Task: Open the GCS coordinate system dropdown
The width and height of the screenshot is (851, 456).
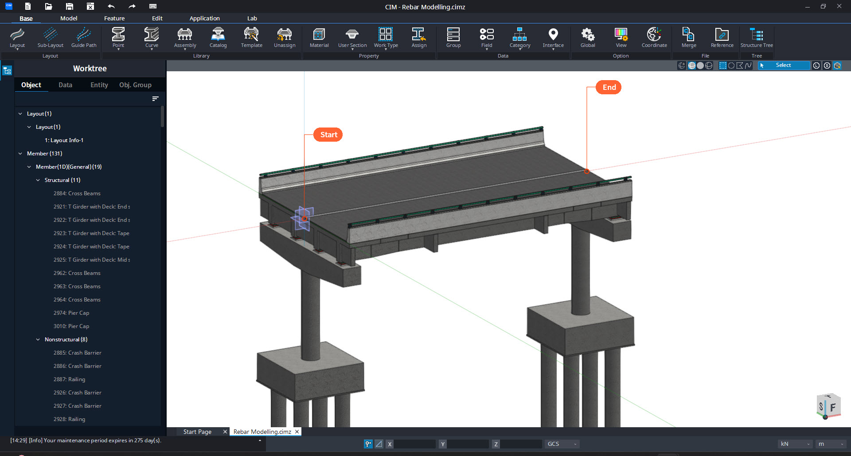Action: pos(562,444)
